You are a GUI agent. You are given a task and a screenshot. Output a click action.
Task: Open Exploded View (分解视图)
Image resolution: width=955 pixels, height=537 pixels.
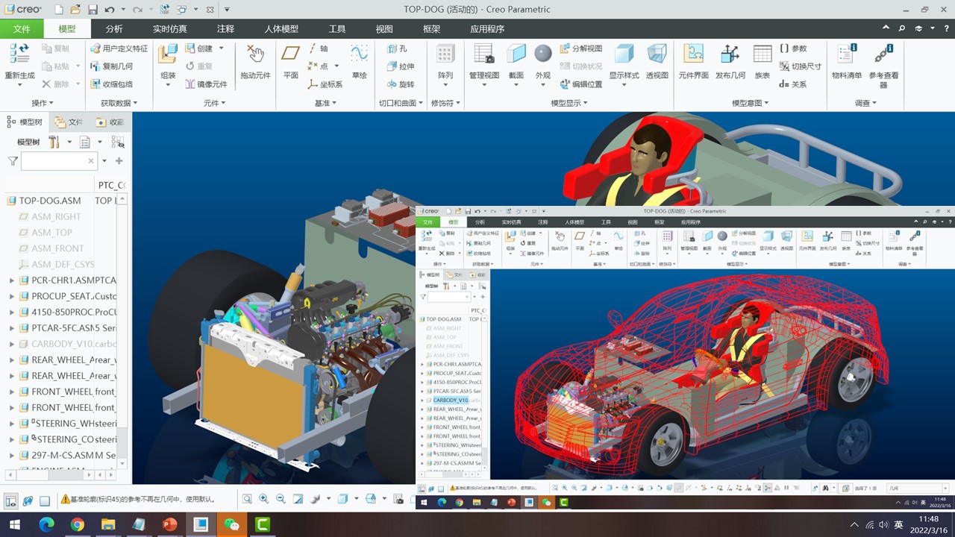[580, 48]
